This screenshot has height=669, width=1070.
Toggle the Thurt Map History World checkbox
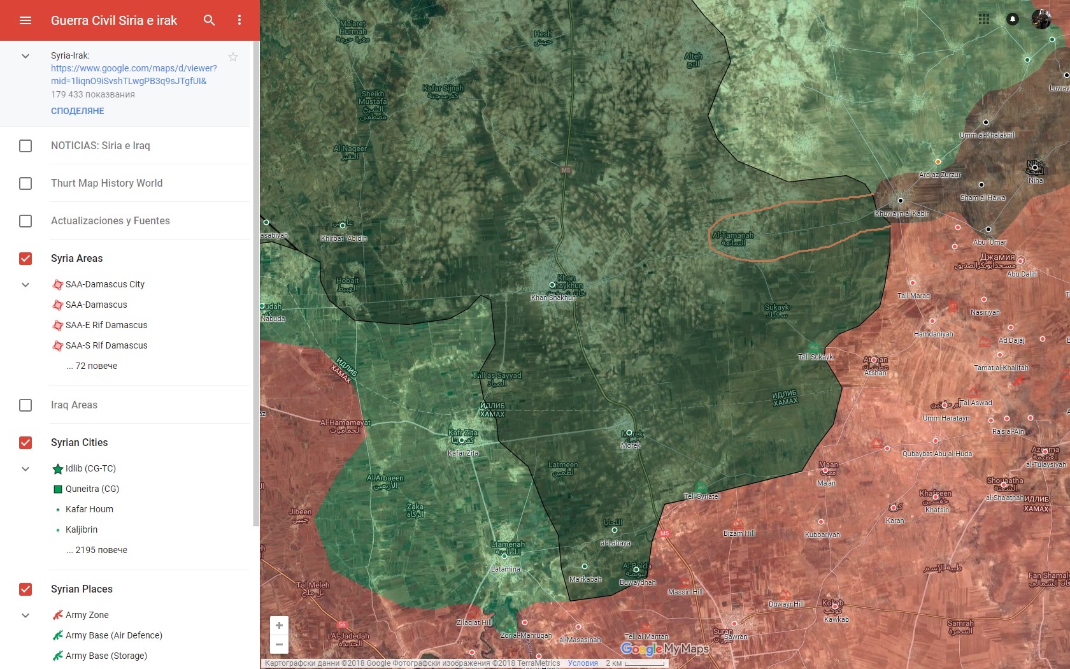click(25, 183)
